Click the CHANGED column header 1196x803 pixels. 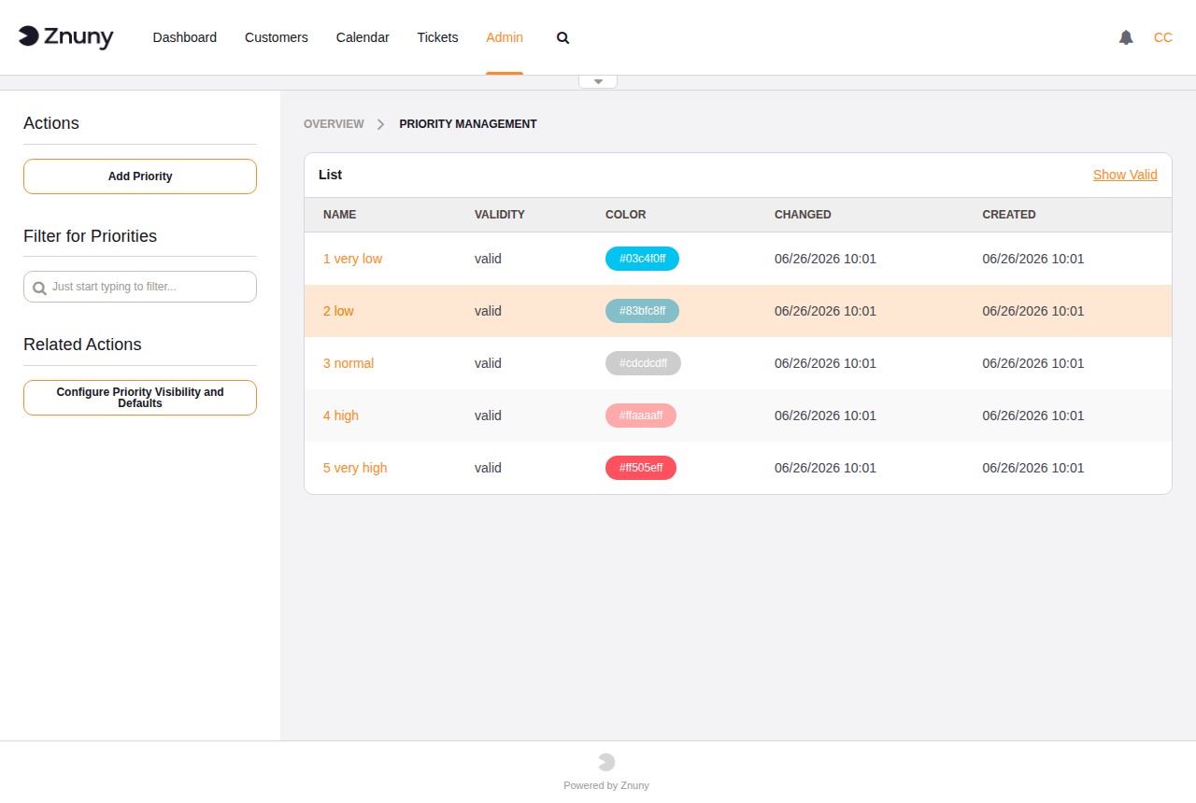click(803, 215)
